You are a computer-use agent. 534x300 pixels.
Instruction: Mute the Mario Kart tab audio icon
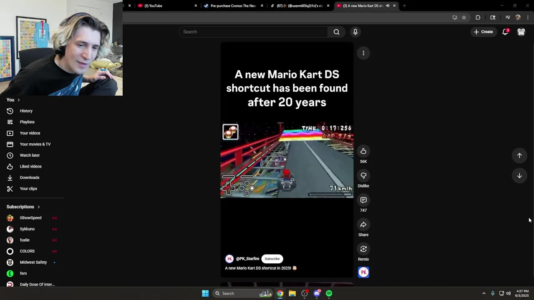(388, 6)
